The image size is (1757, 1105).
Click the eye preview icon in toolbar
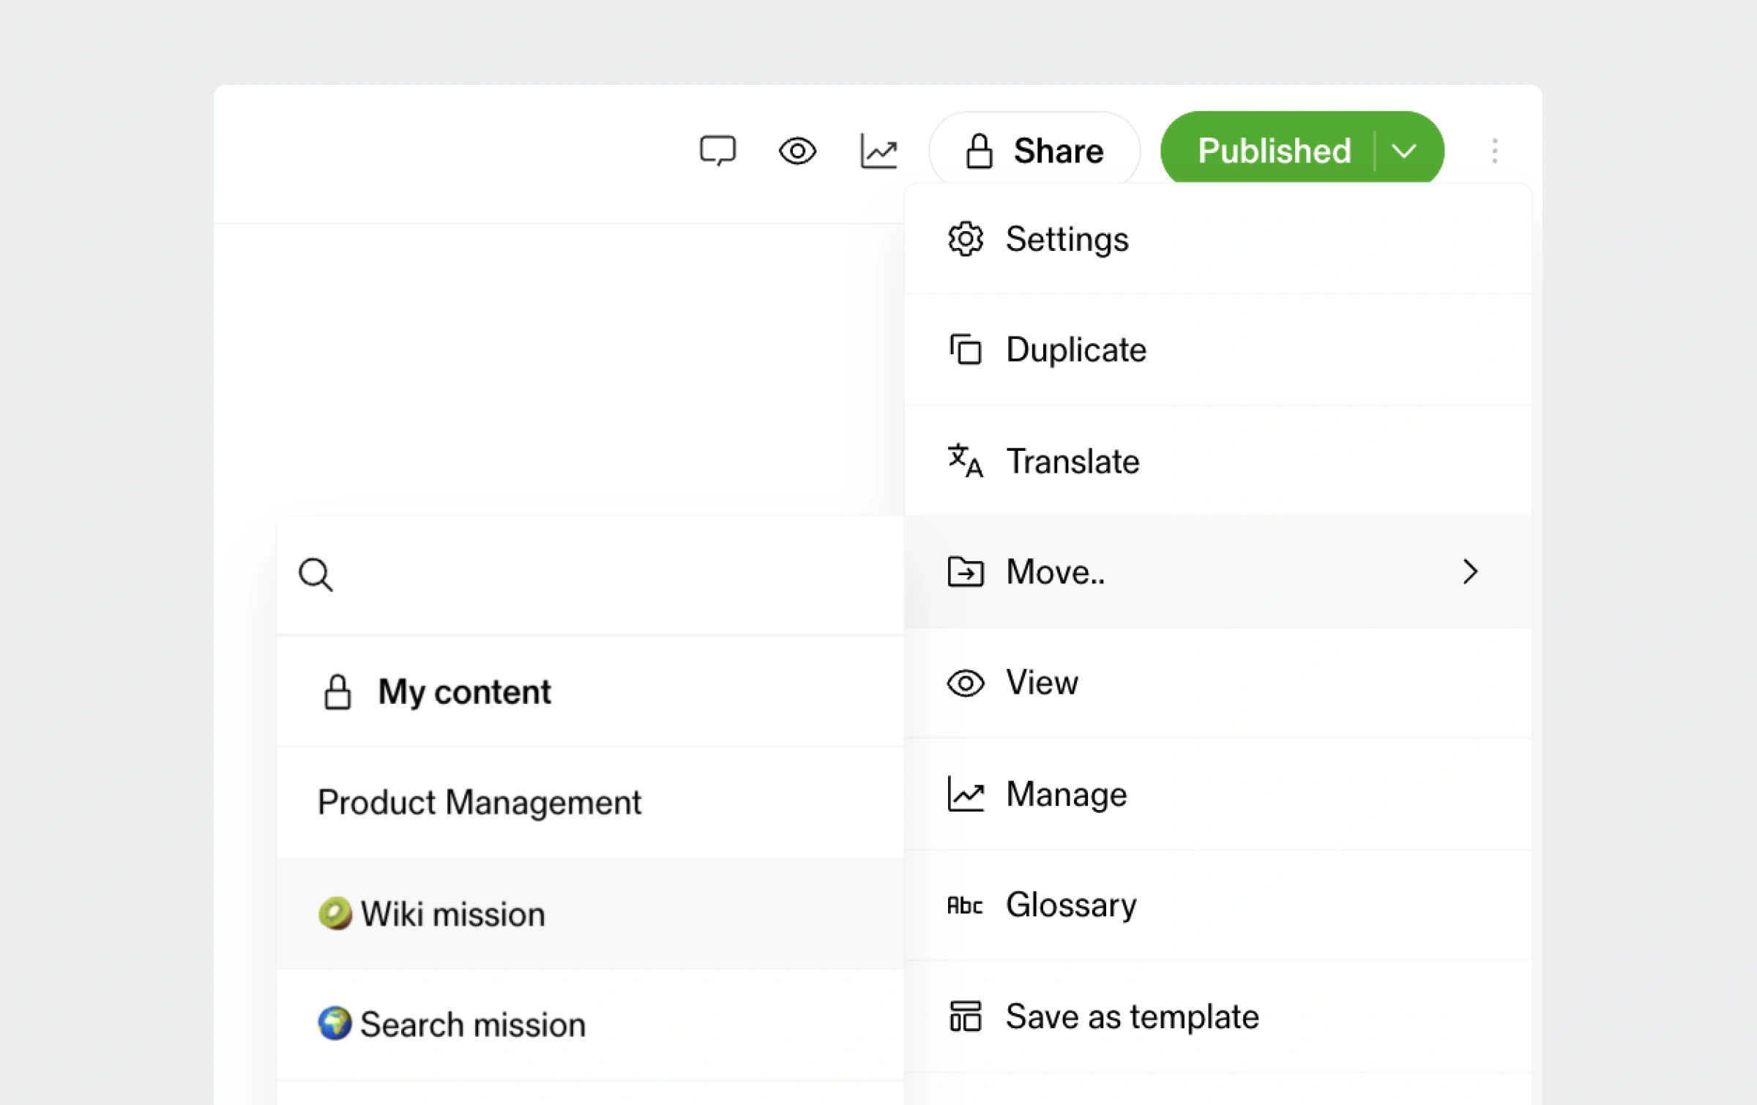tap(797, 151)
